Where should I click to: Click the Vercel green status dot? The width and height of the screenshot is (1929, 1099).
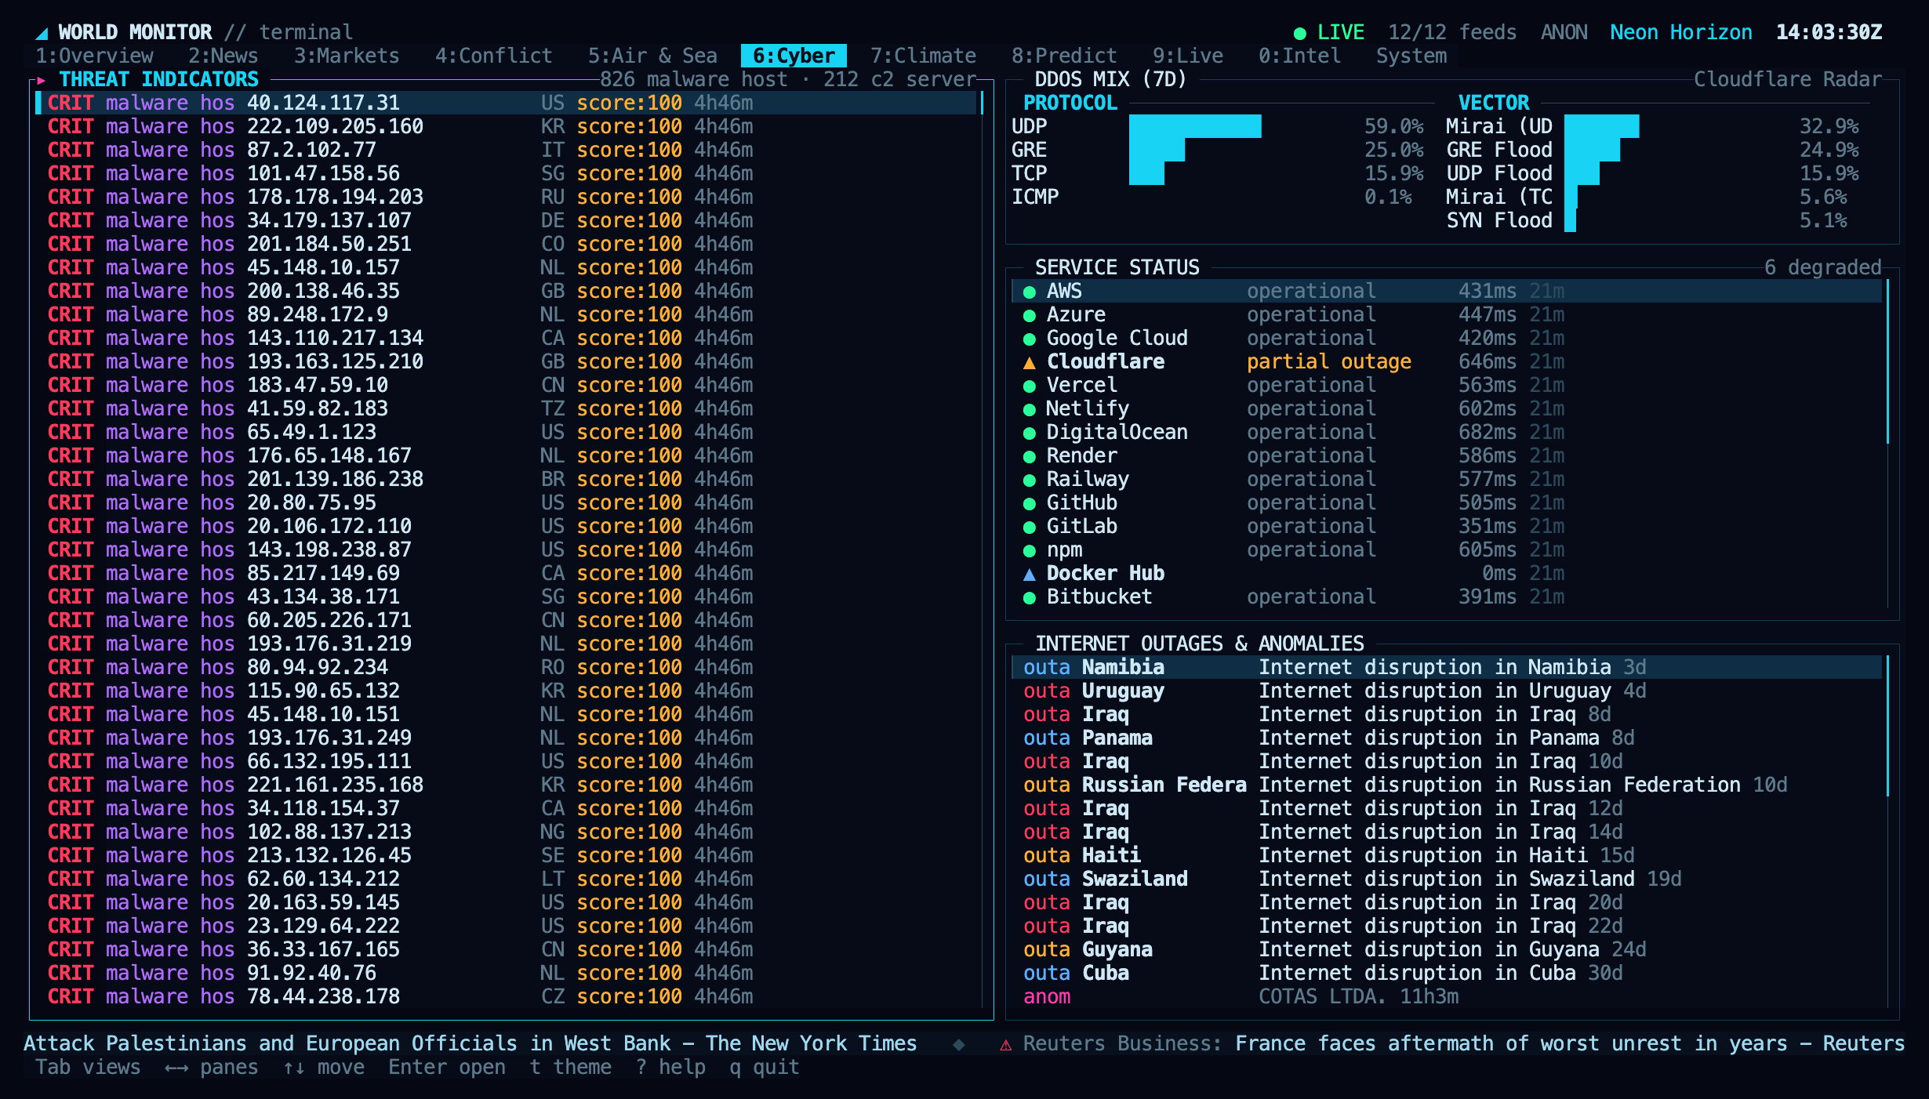pos(1030,386)
